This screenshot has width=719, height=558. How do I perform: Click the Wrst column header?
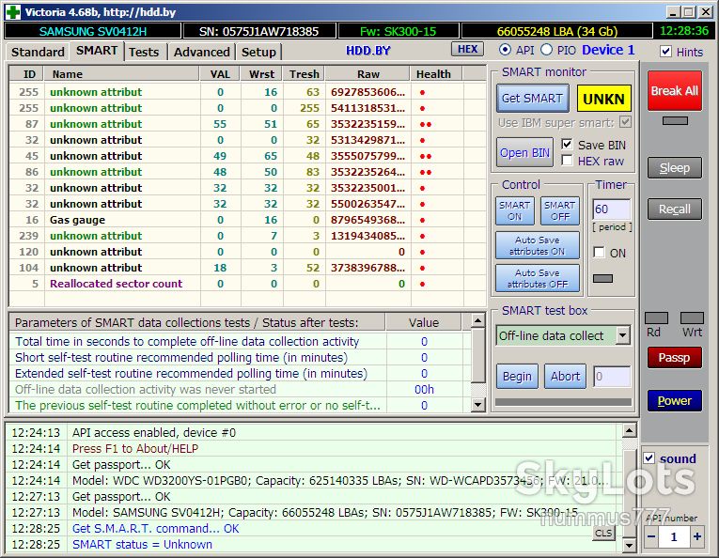[x=262, y=74]
